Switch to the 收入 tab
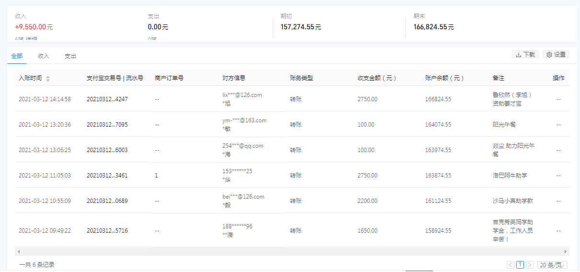Viewport: 580px width, 272px height. pos(44,56)
